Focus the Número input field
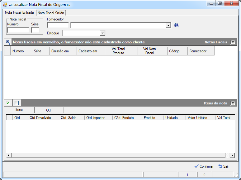This screenshot has width=241, height=180. coord(18,30)
